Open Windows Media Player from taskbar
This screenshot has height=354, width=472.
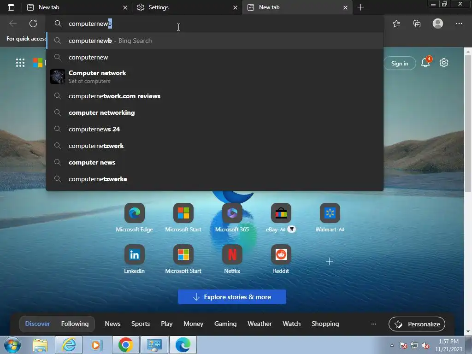click(96, 345)
